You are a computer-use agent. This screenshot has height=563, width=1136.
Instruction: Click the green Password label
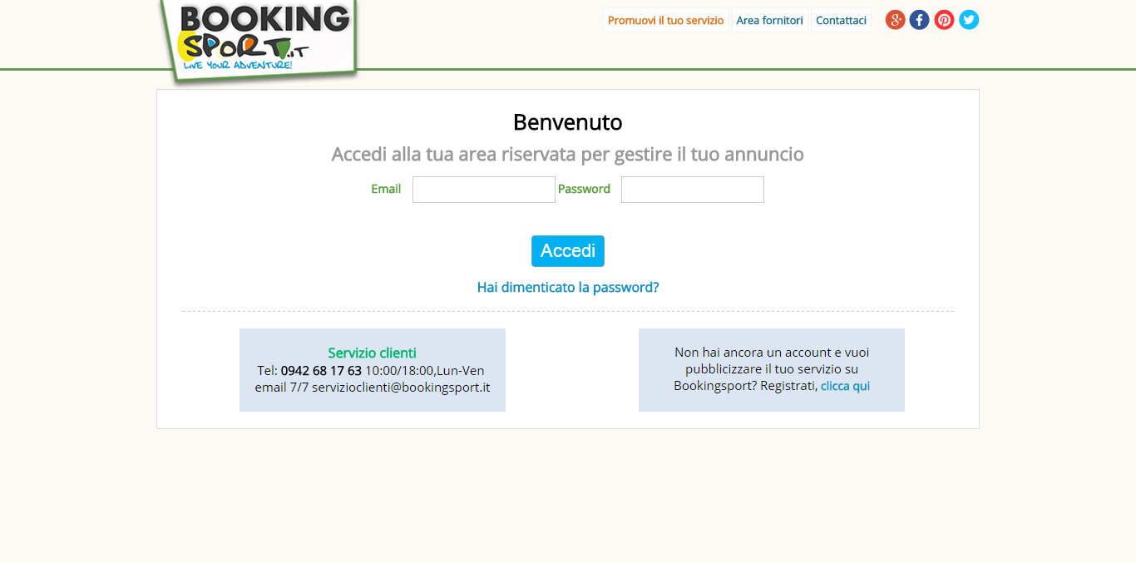pos(584,189)
